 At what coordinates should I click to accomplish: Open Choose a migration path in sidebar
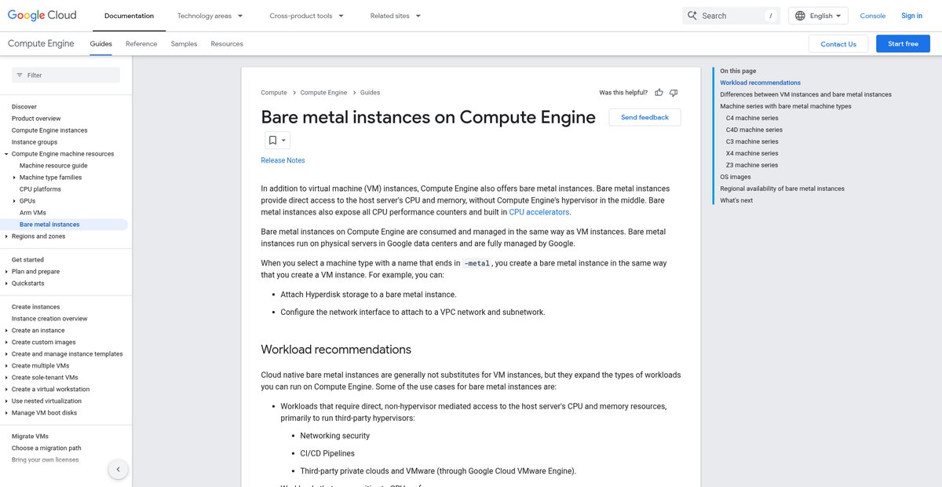point(46,449)
